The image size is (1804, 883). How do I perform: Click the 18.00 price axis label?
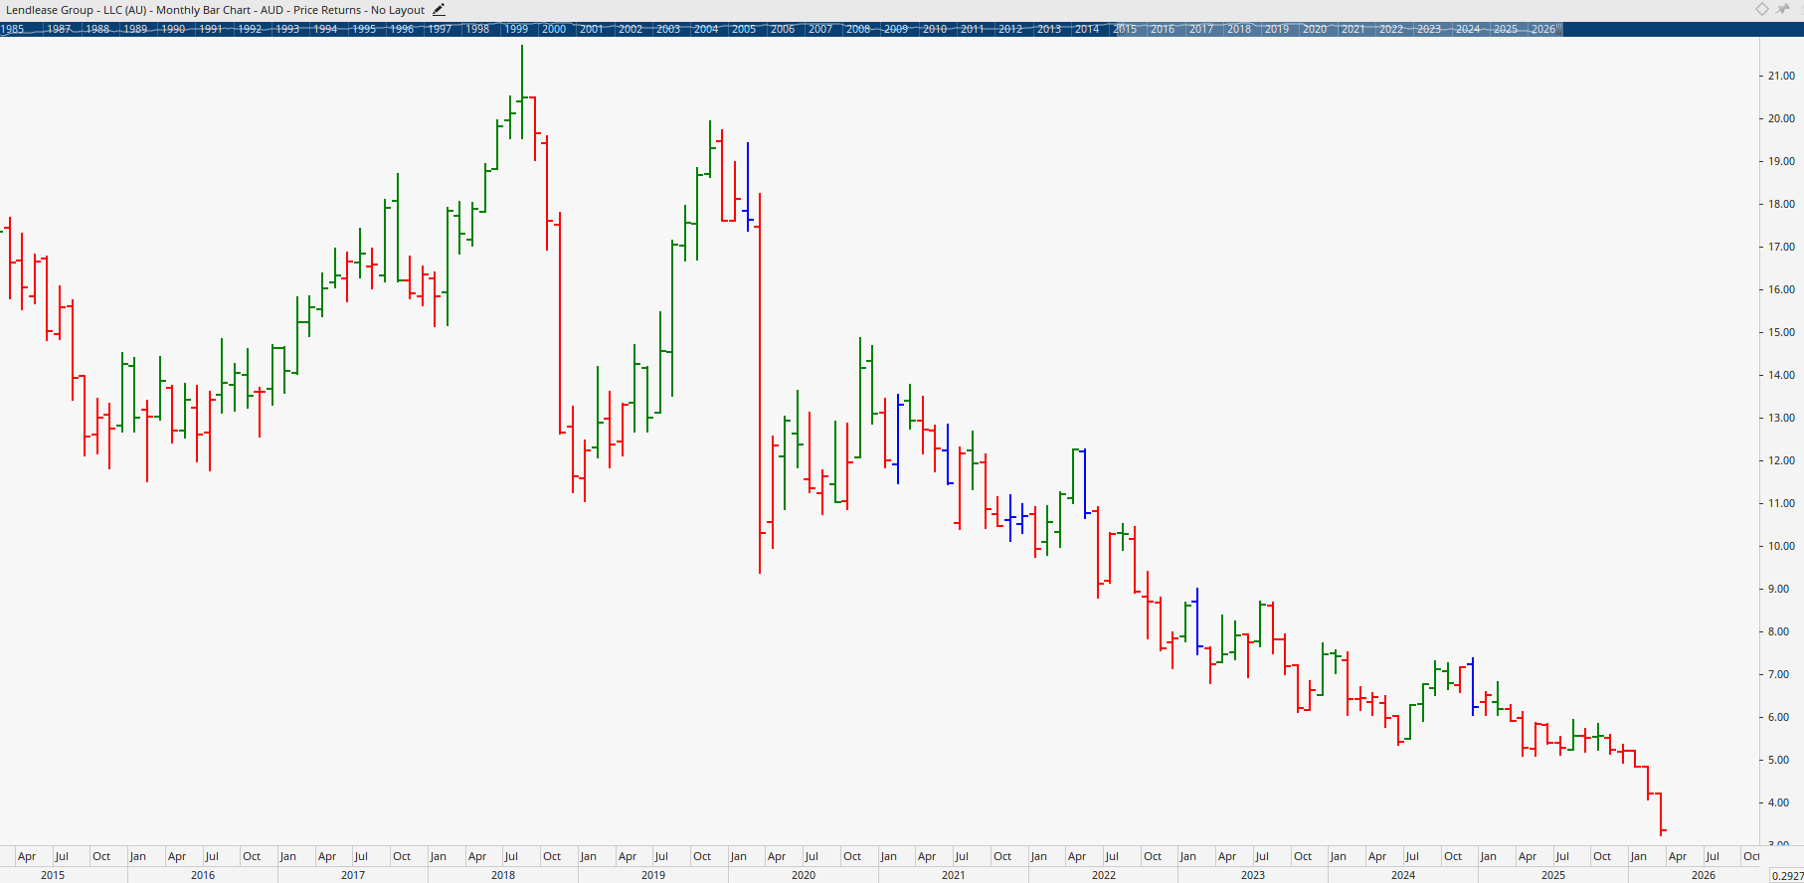coord(1781,204)
